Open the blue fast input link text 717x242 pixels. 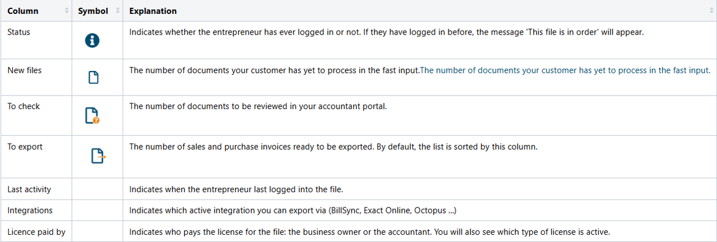(565, 70)
